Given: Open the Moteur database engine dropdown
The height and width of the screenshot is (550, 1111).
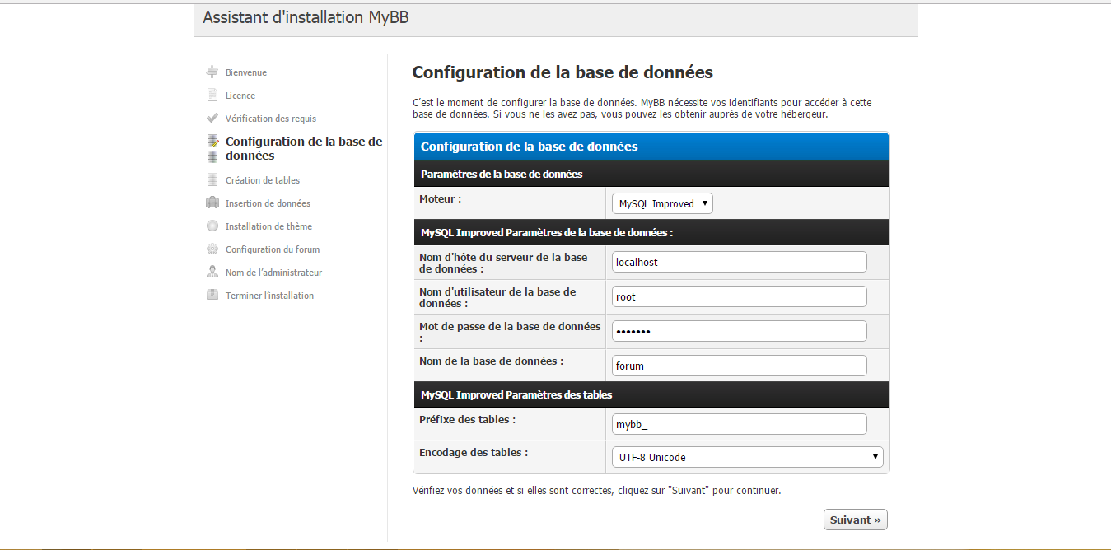Looking at the screenshot, I should (662, 203).
